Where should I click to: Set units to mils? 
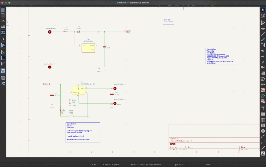pos(3,26)
